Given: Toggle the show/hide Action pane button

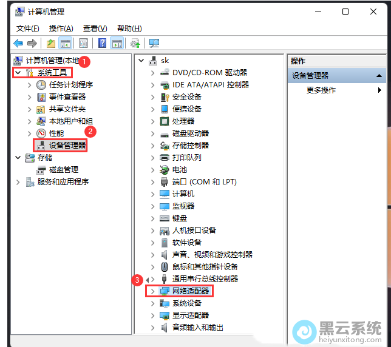Looking at the screenshot, I should [117, 43].
